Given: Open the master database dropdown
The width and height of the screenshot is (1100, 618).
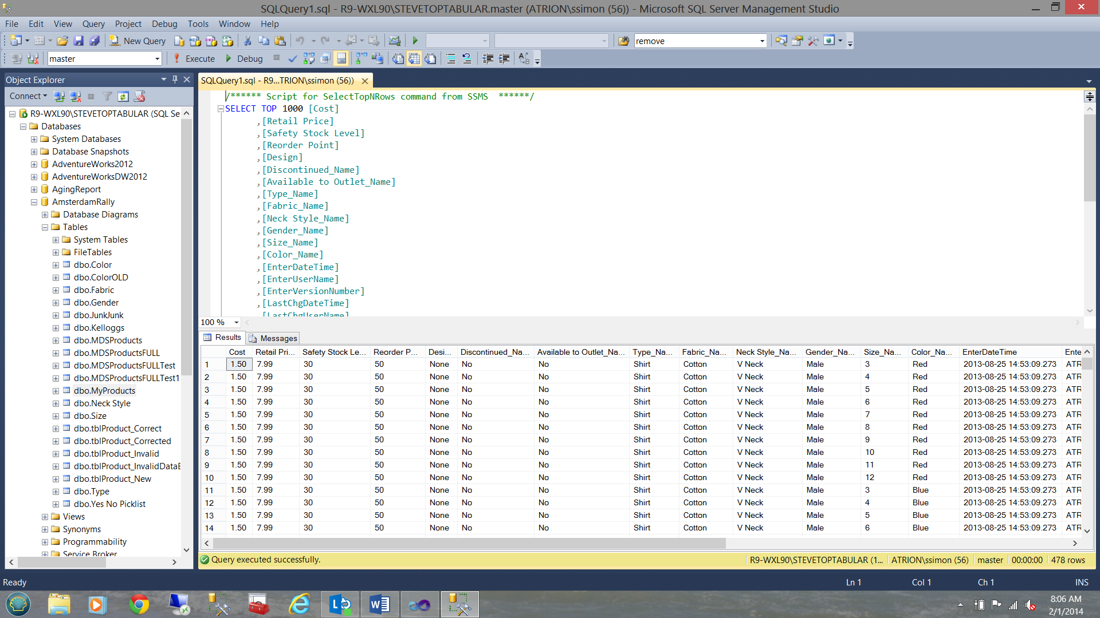Looking at the screenshot, I should [157, 58].
